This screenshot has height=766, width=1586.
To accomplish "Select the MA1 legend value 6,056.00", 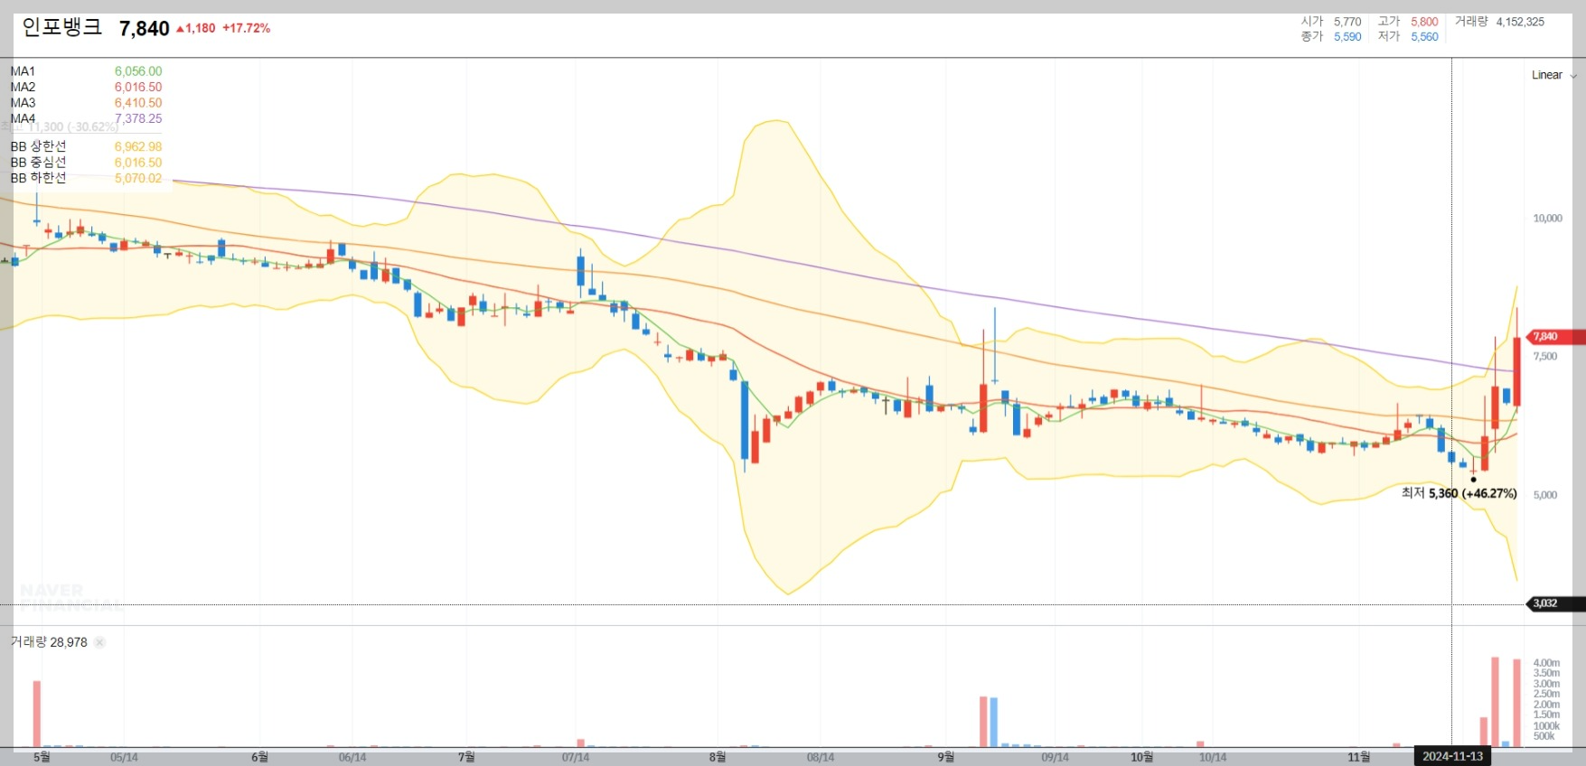I will click(x=138, y=71).
